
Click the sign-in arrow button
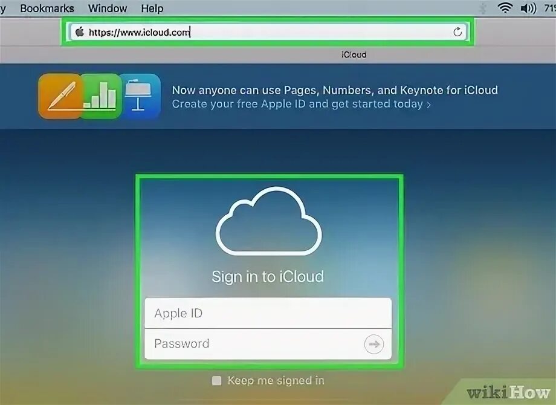coord(373,344)
